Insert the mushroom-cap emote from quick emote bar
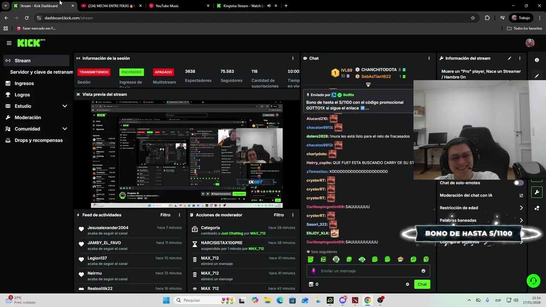 point(400,259)
